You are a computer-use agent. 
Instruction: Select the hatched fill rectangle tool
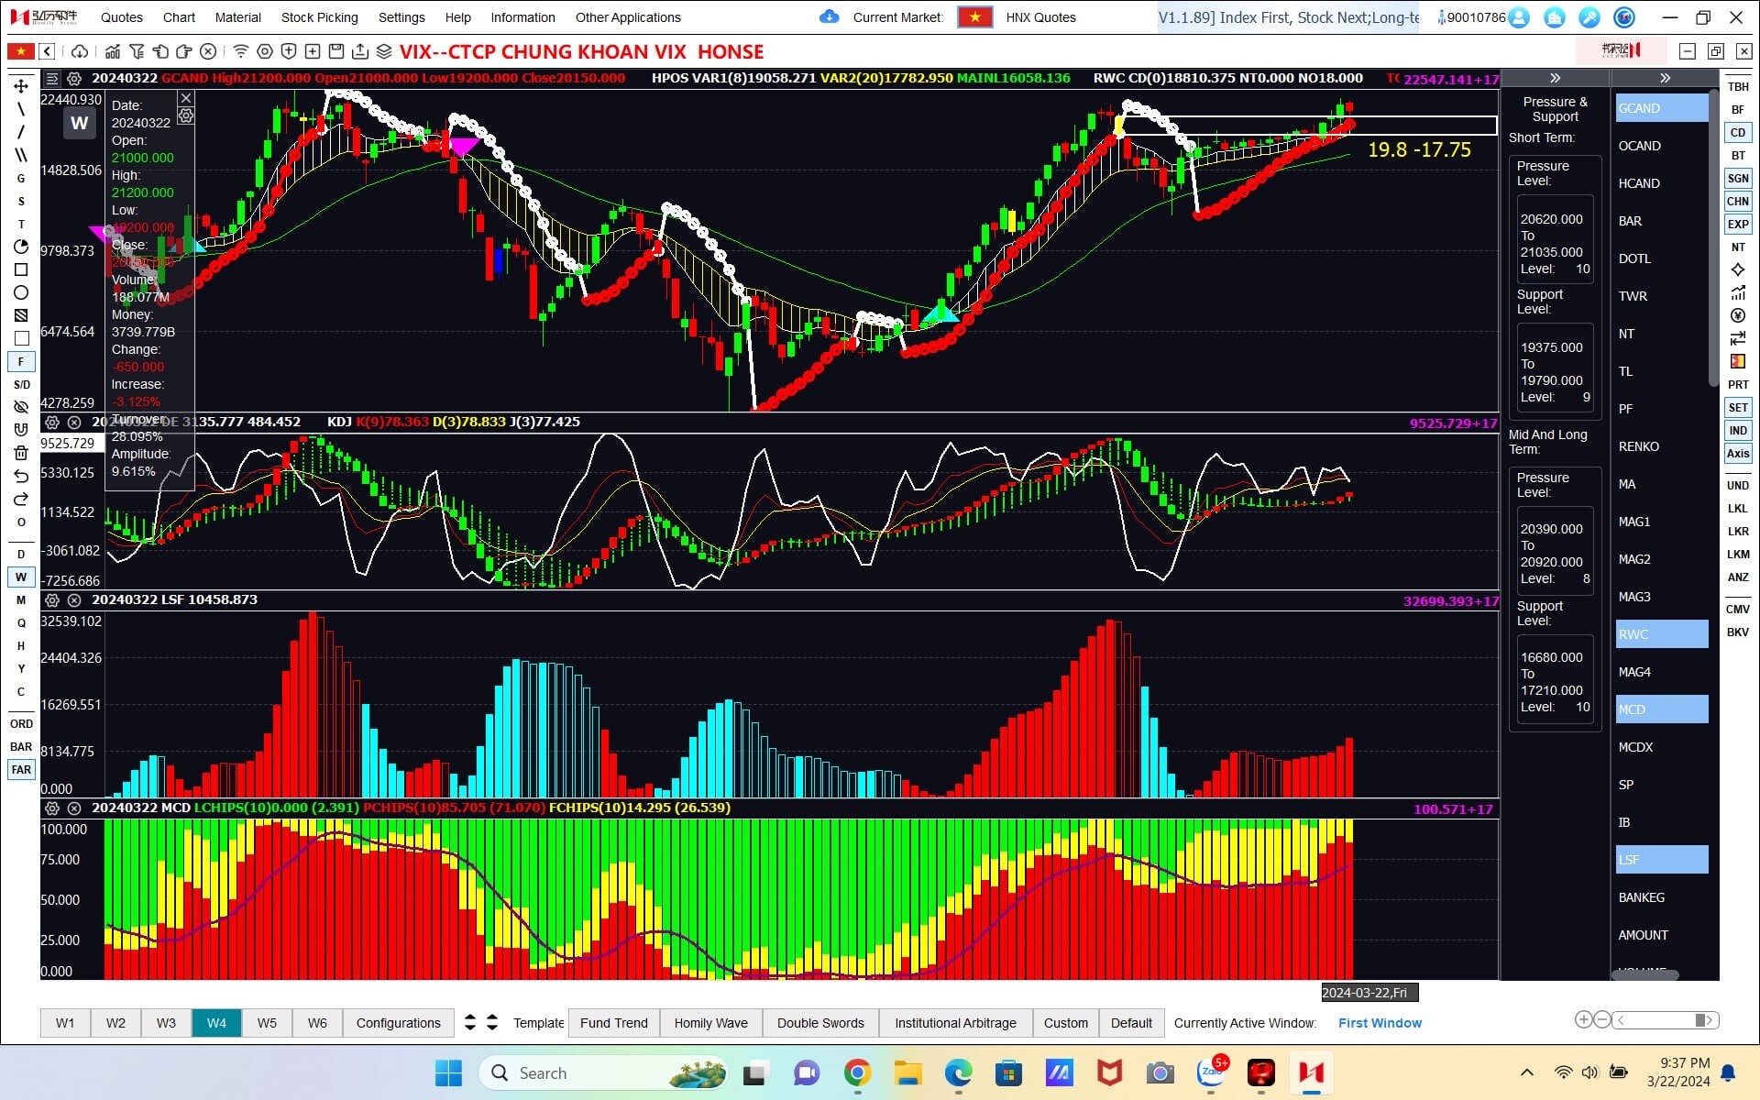(x=21, y=315)
